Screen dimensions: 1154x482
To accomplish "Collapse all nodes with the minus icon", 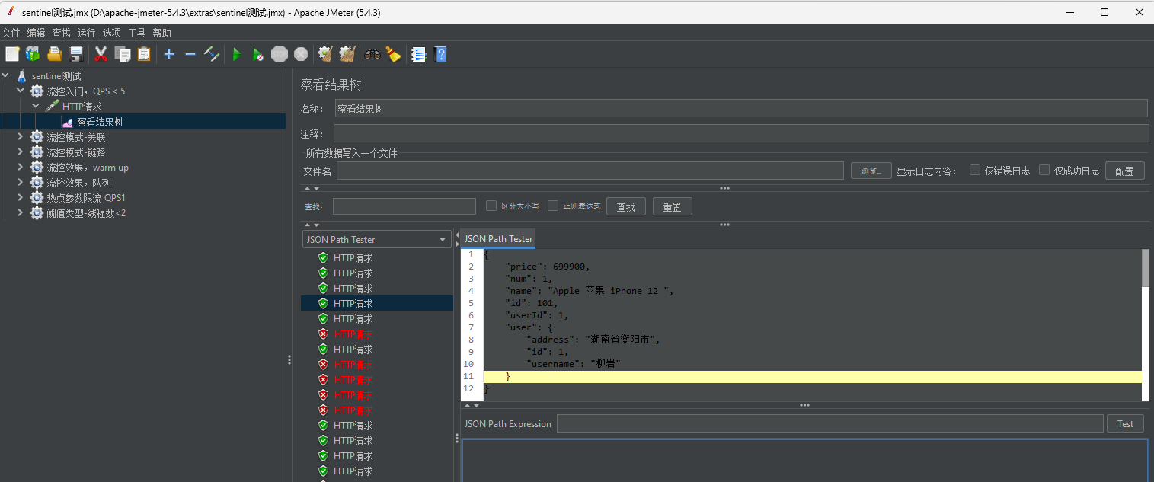I will [190, 54].
